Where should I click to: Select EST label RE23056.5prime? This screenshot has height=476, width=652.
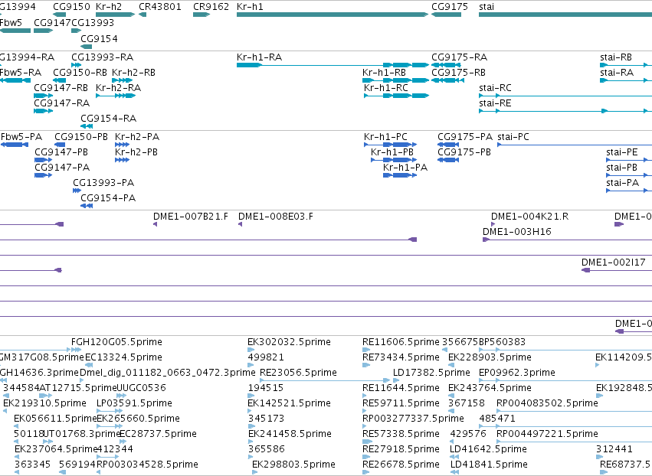[298, 373]
